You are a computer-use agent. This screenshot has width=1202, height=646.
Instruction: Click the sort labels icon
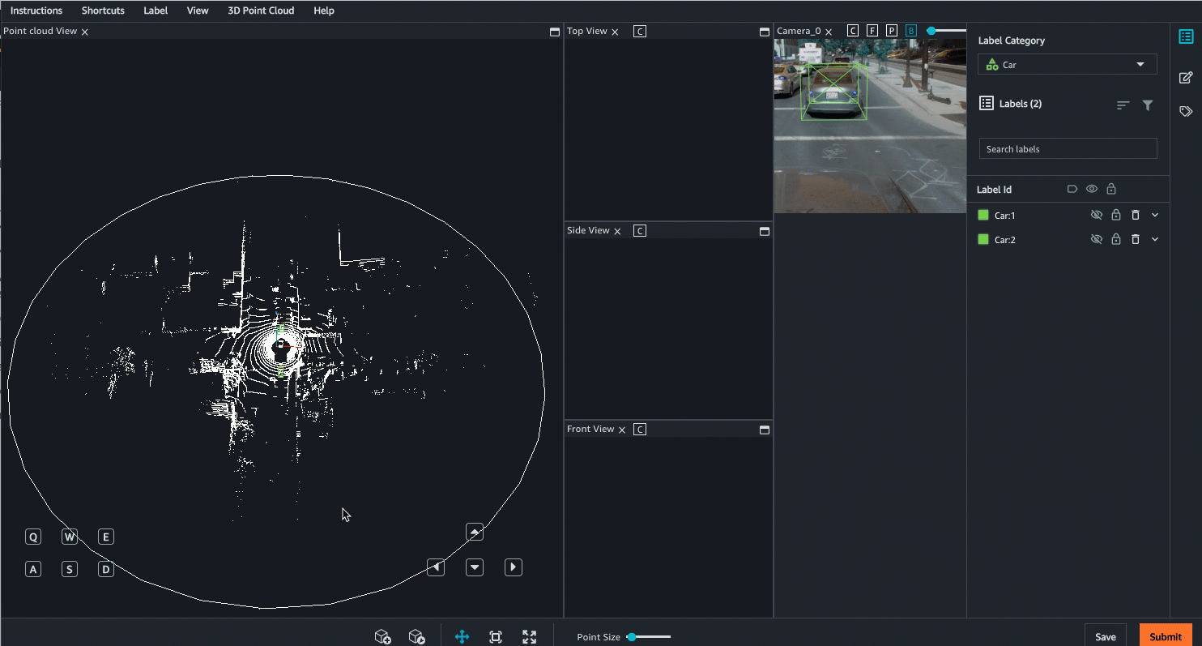1123,105
